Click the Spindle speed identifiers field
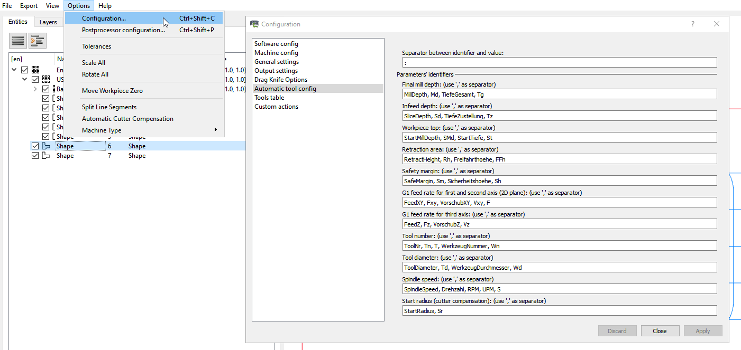The width and height of the screenshot is (741, 350). [559, 289]
